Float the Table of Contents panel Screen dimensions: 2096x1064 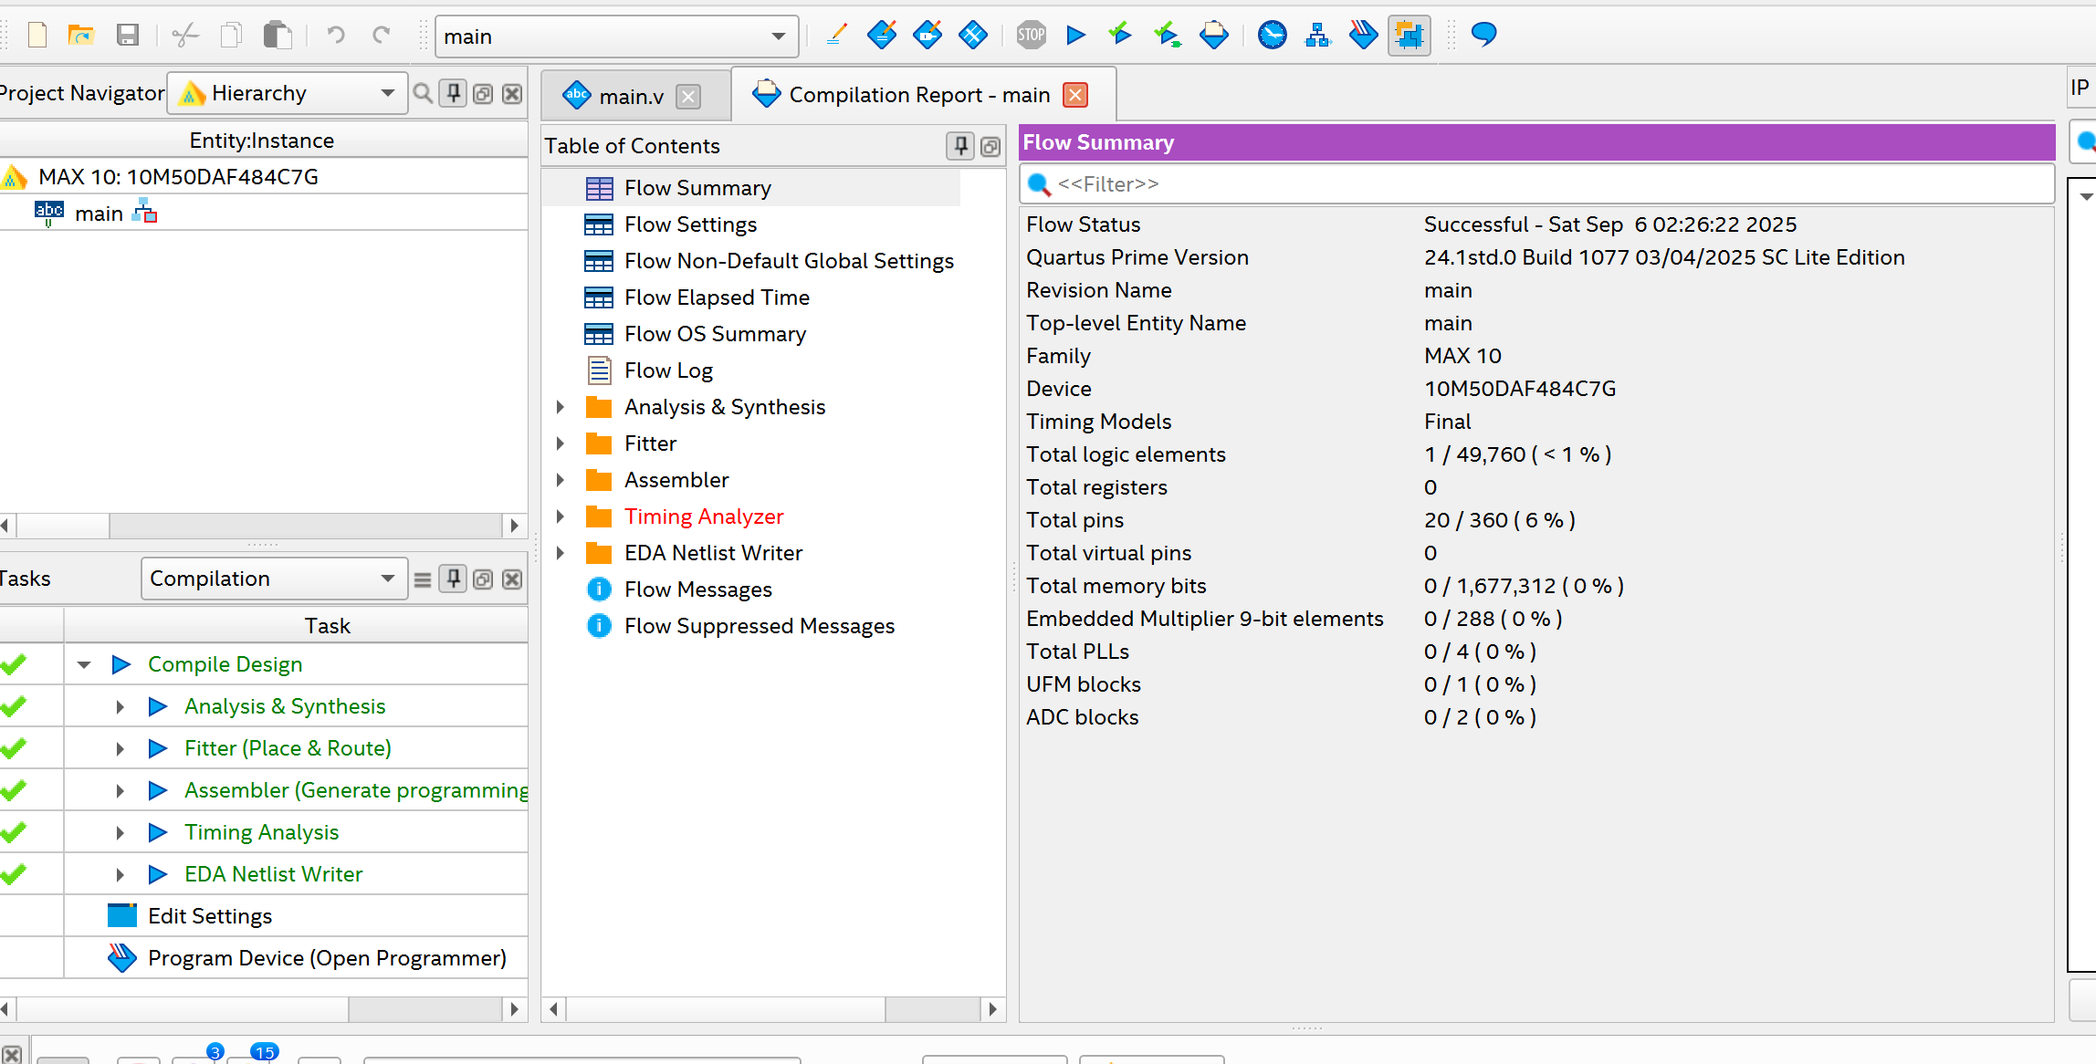[x=990, y=146]
